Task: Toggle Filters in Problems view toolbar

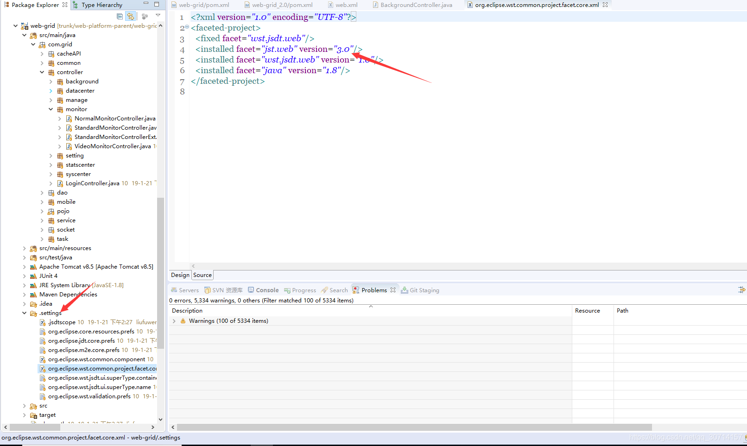Action: point(741,289)
